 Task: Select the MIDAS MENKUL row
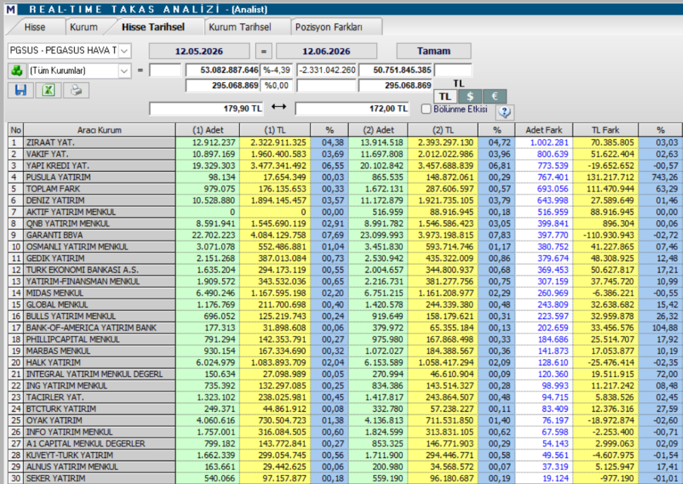point(345,293)
